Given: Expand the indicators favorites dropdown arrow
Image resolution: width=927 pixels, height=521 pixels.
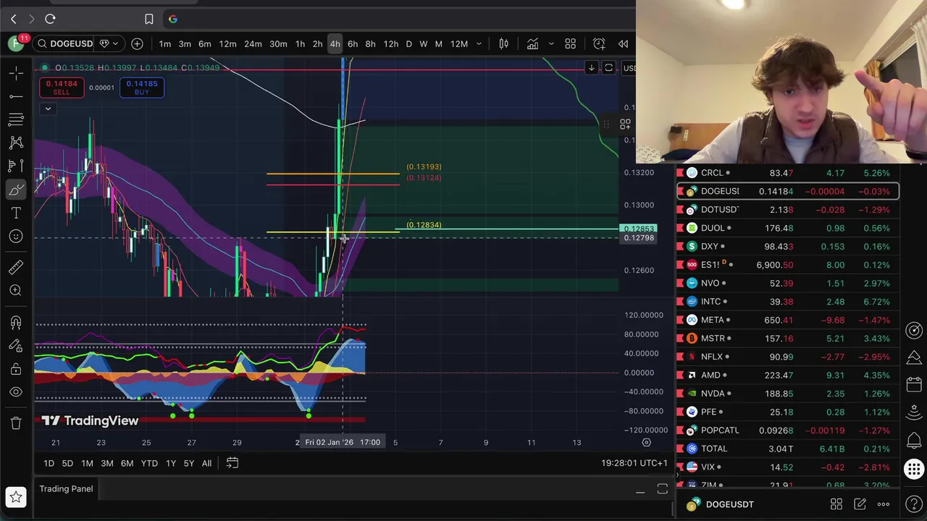Looking at the screenshot, I should (x=551, y=44).
